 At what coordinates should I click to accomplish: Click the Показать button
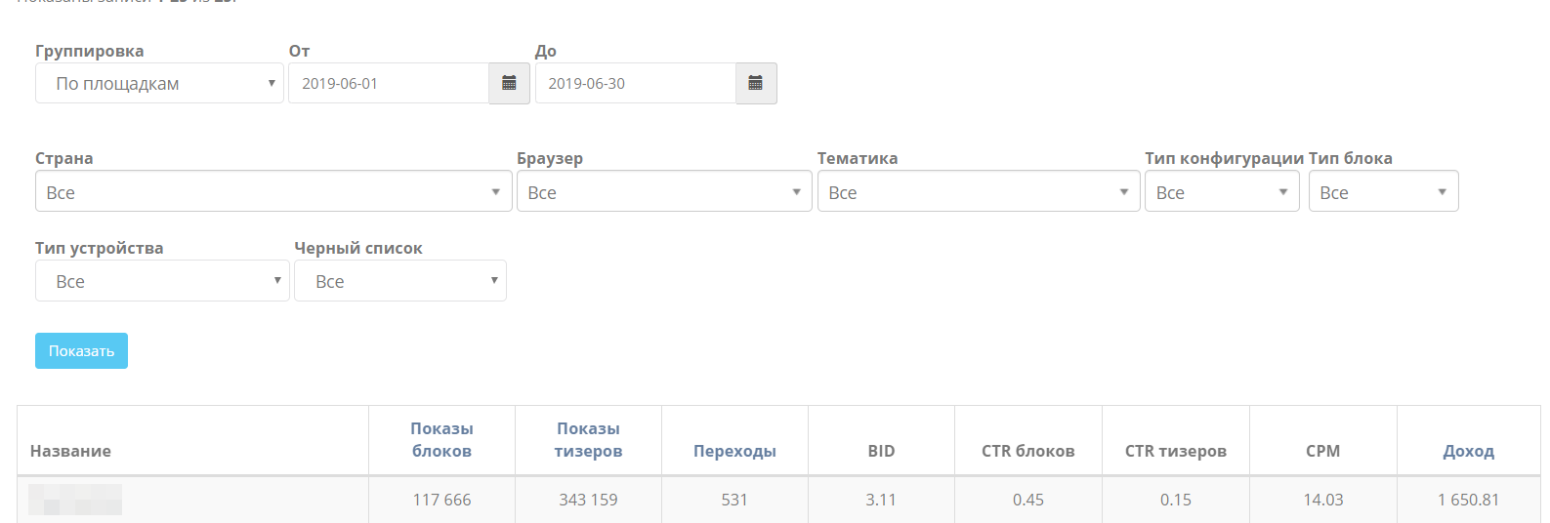pos(81,351)
